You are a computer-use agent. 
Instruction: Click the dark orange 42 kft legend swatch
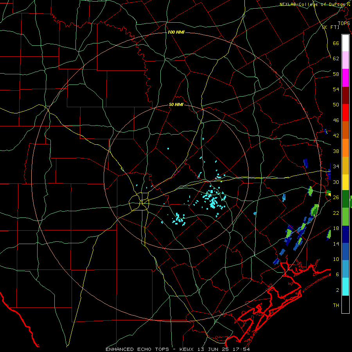click(x=345, y=130)
